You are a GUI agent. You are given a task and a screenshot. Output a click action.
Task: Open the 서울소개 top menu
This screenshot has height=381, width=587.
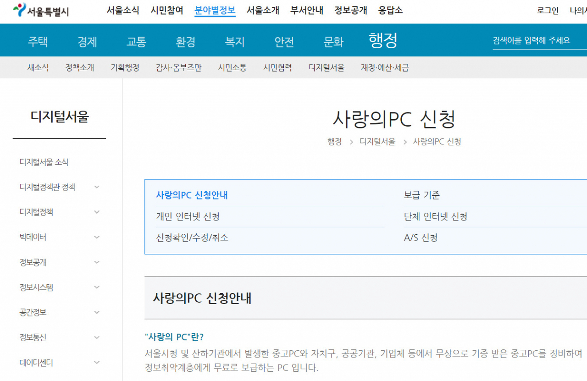tap(263, 11)
